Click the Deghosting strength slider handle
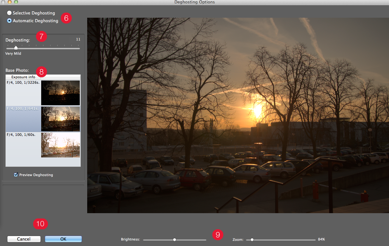The width and height of the screenshot is (389, 246). click(16, 48)
